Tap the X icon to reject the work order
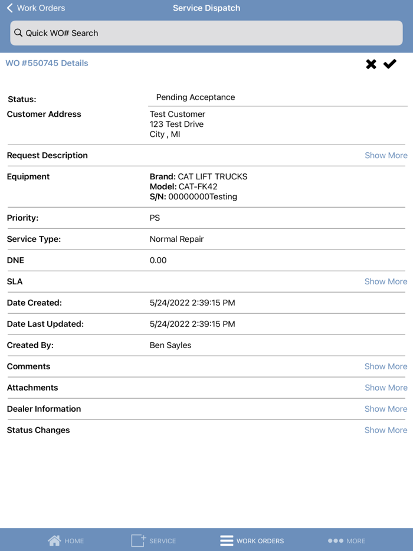Viewport: 413px width, 551px height. (x=371, y=64)
